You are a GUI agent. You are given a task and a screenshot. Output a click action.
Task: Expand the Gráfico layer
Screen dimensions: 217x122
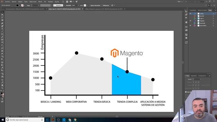(196, 14)
